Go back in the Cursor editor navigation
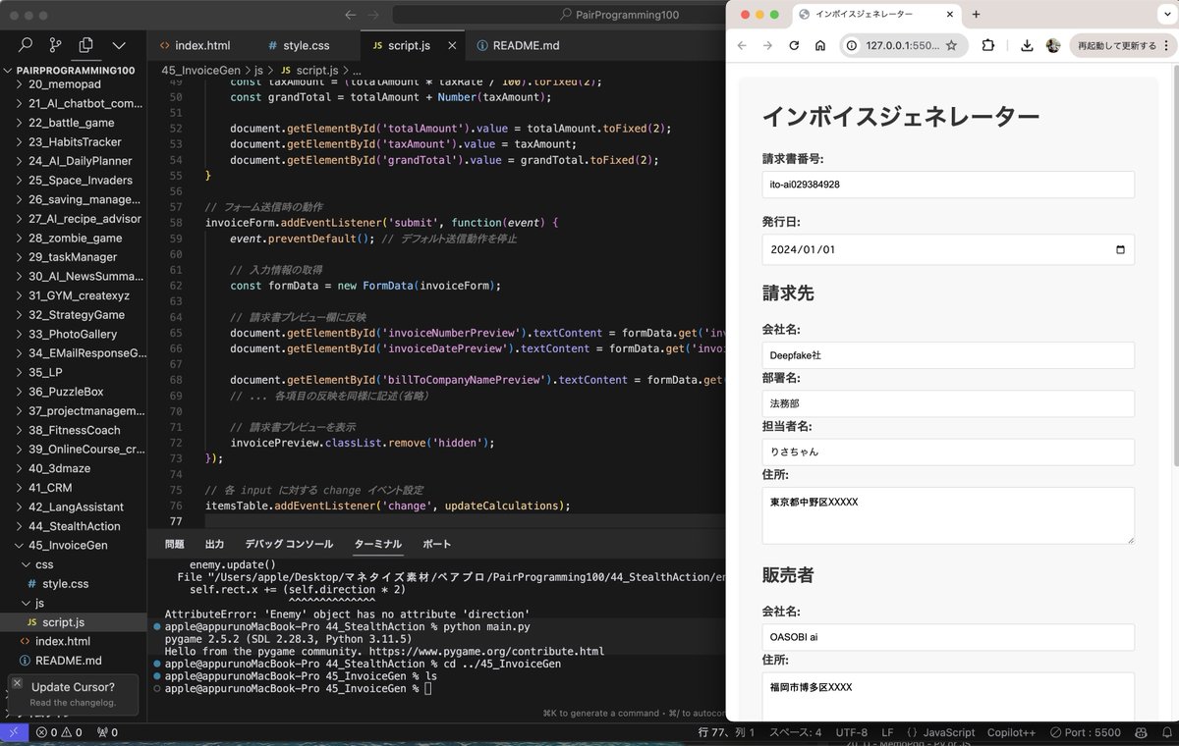Image resolution: width=1179 pixels, height=746 pixels. click(351, 15)
